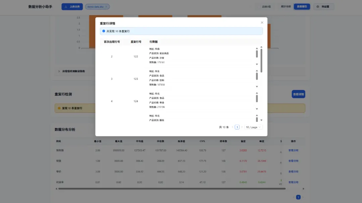Click duplicate row number 122
Screen dimensions: 362x203
click(136, 57)
